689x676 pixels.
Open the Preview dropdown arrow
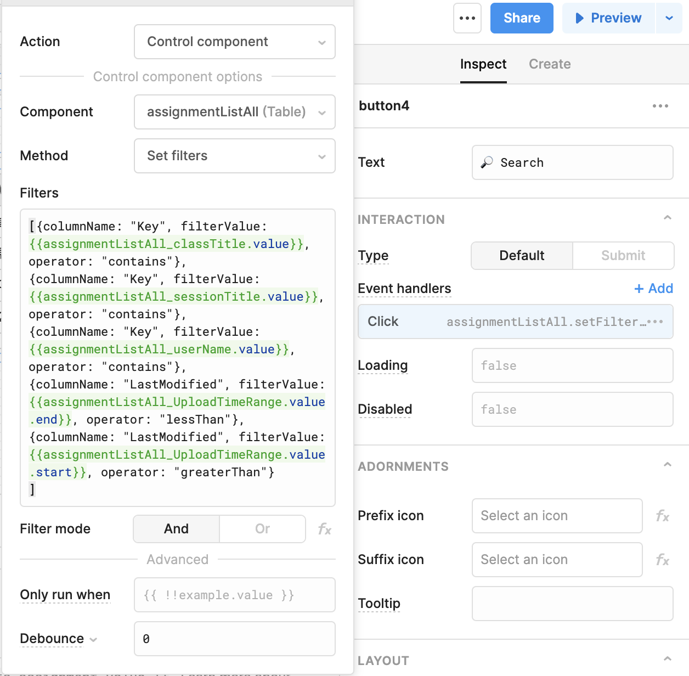pyautogui.click(x=669, y=18)
